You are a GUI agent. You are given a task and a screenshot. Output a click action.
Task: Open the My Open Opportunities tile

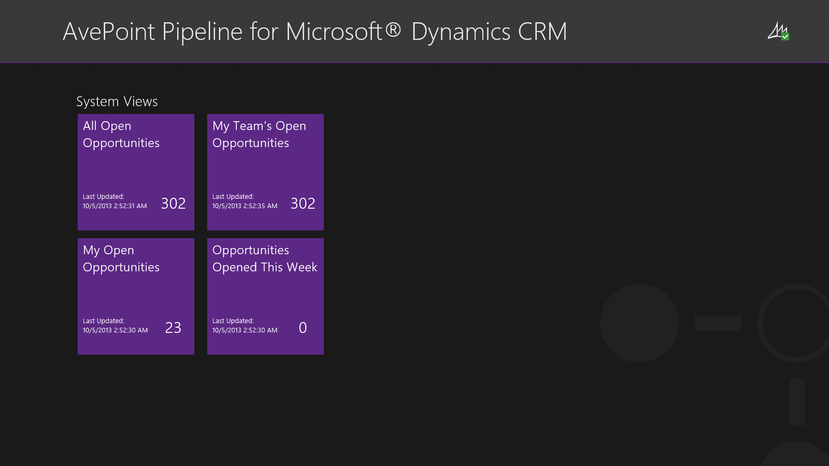click(x=136, y=296)
